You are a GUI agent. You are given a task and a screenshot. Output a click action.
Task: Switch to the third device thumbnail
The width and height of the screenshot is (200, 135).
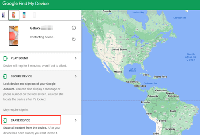pos(24,15)
